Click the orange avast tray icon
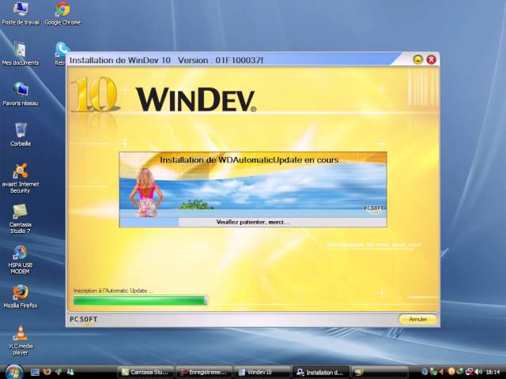The height and width of the screenshot is (379, 506). 451,372
